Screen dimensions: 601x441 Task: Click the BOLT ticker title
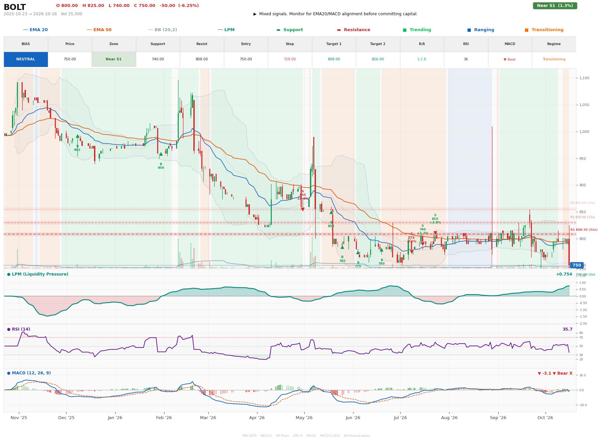click(x=15, y=7)
